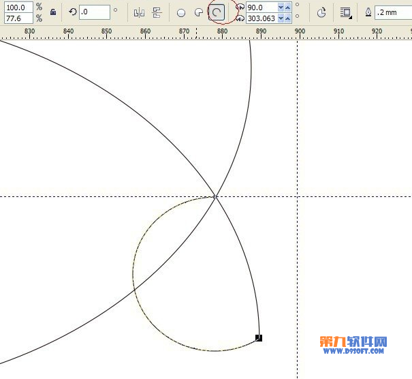
Task: Click the rotation angle field showing .0
Action: coord(95,12)
